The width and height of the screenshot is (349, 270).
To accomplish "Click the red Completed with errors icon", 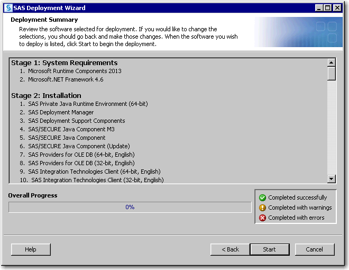I will click(x=262, y=218).
